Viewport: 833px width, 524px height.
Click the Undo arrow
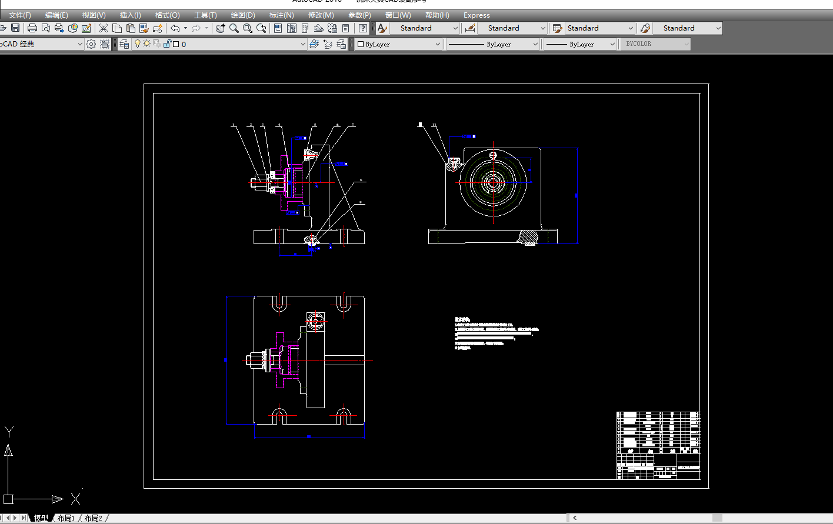[x=175, y=28]
